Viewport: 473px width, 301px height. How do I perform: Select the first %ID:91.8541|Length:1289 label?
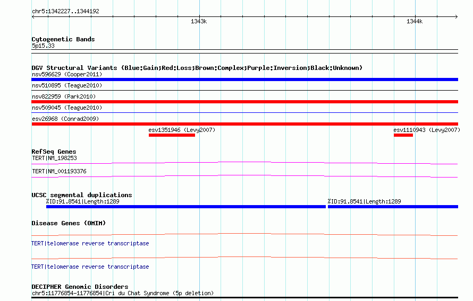pos(83,201)
